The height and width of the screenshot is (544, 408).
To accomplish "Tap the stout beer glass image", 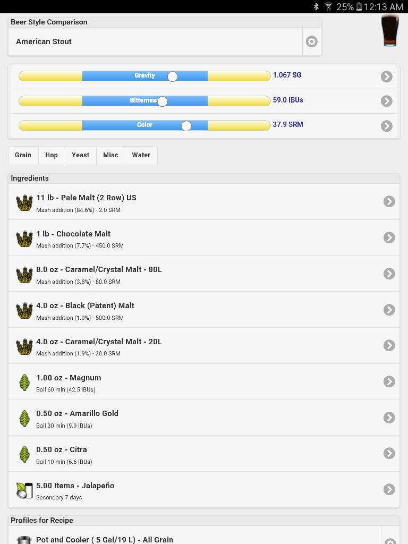I will click(x=390, y=30).
